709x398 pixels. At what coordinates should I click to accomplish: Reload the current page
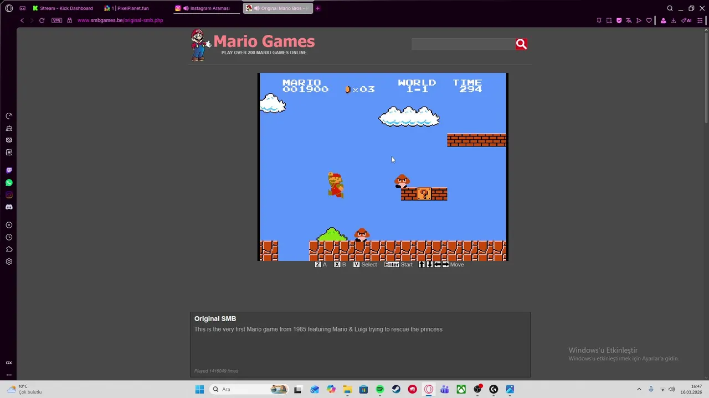(x=42, y=20)
